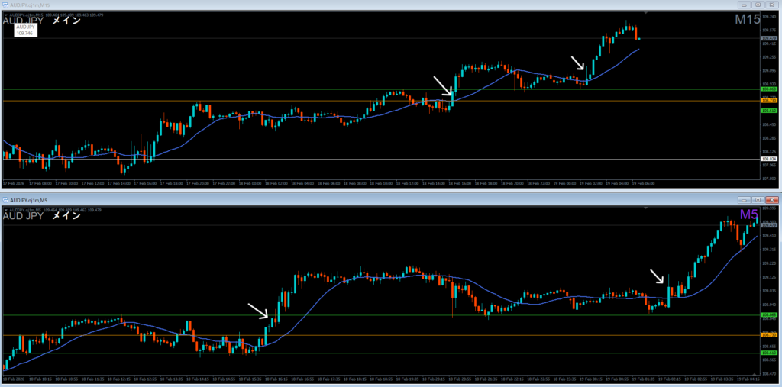The image size is (782, 387).
Task: Select the left white arrow on M5 chart
Action: click(x=258, y=310)
